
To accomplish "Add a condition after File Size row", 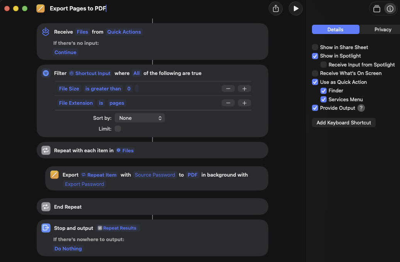I will 244,88.
